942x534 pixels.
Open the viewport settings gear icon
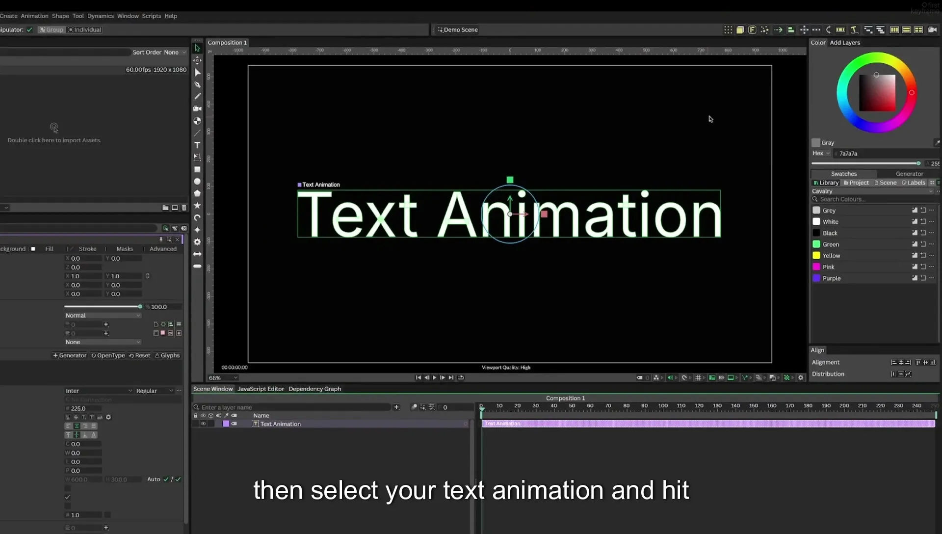click(801, 377)
